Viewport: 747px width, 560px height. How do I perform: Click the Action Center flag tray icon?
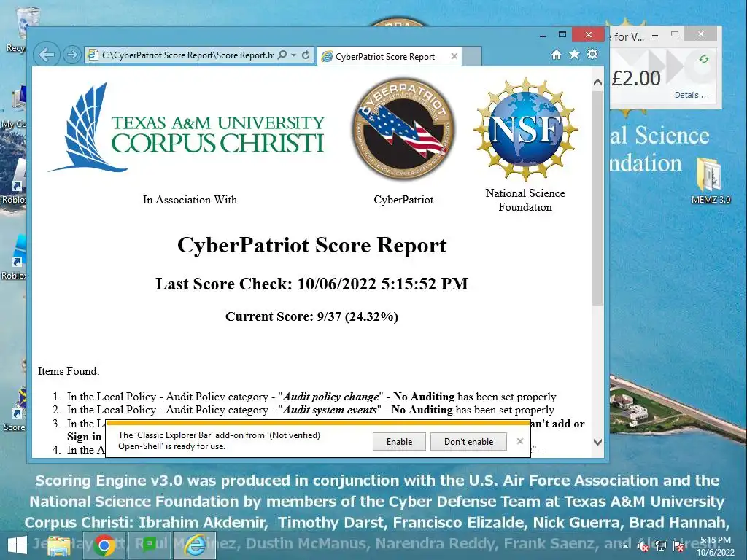[678, 546]
